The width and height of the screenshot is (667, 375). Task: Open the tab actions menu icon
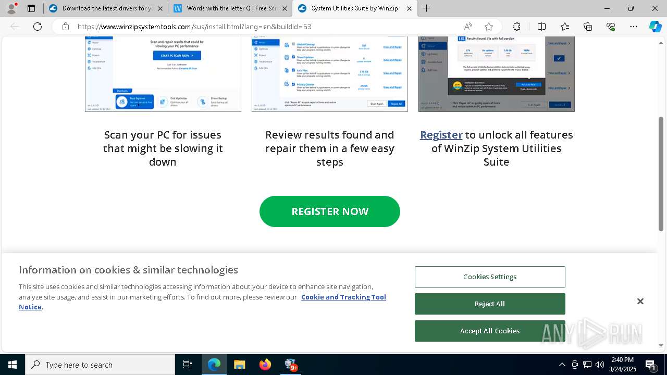(31, 8)
